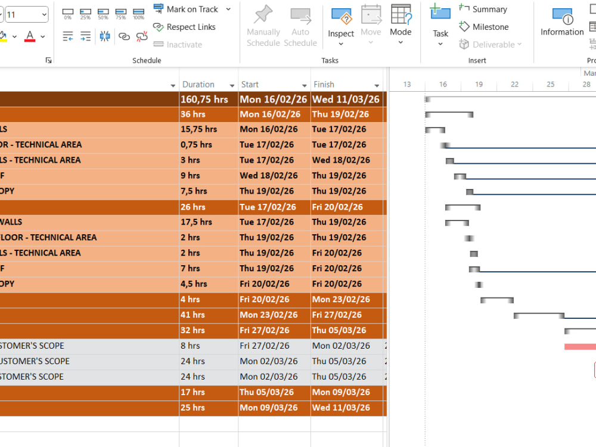The image size is (596, 447).
Task: Open background color dropdown arrow
Action: click(14, 36)
